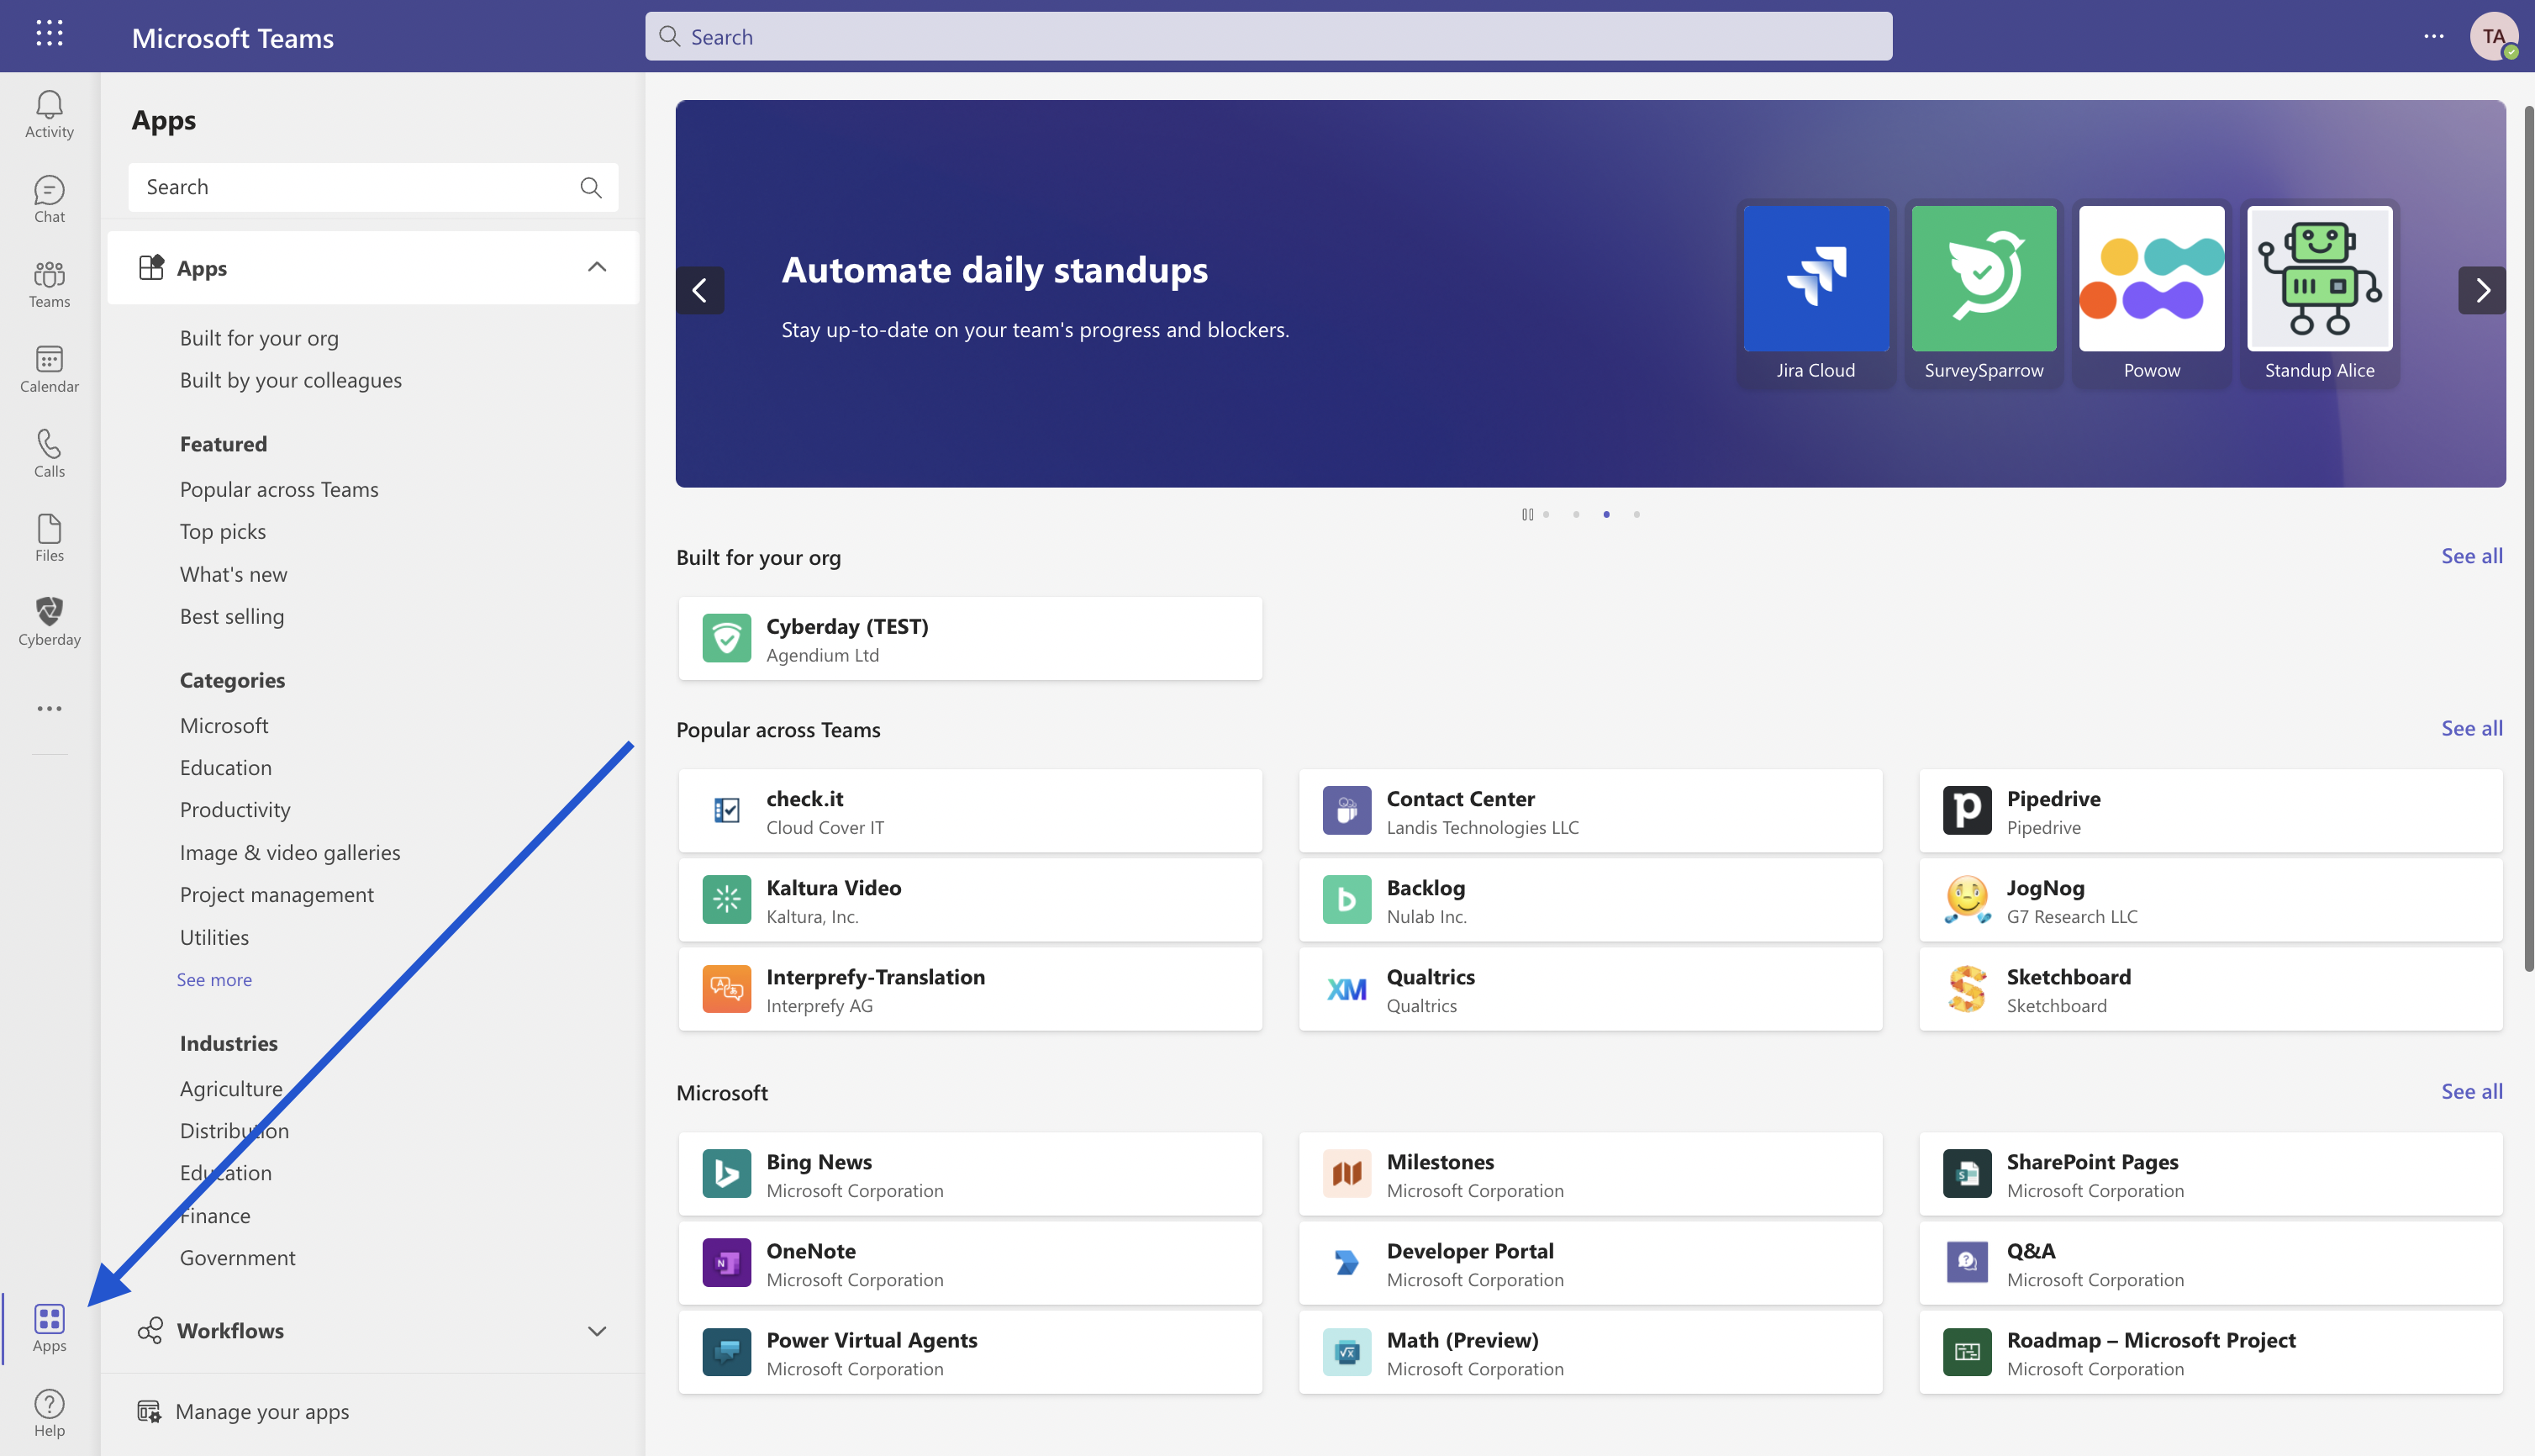Jump to the last carousel slide dot
This screenshot has height=1456, width=2535.
(x=1636, y=514)
